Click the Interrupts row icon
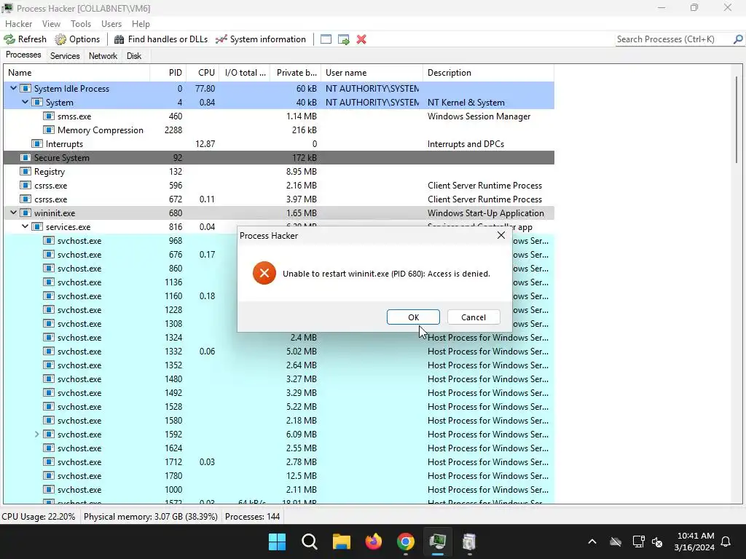 point(37,143)
